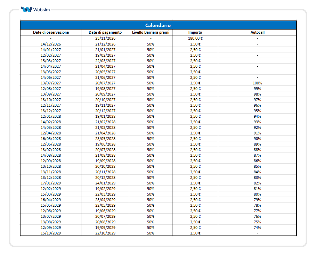Select observation date 12/11/2027
Screen dimensions: 316x256
(51, 105)
